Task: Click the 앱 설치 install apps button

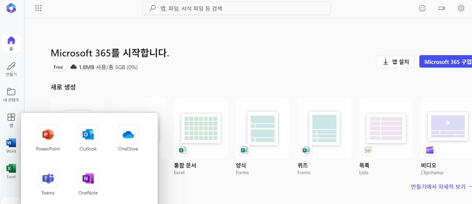Action: point(395,62)
